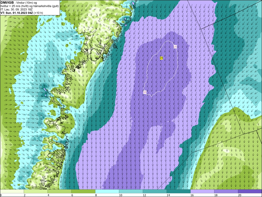Pick the 16–18 m/s lavender legend swatch
This screenshot has width=262, height=197.
click(202, 191)
